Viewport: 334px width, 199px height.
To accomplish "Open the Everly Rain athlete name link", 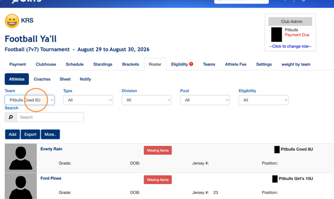I will pos(51,149).
